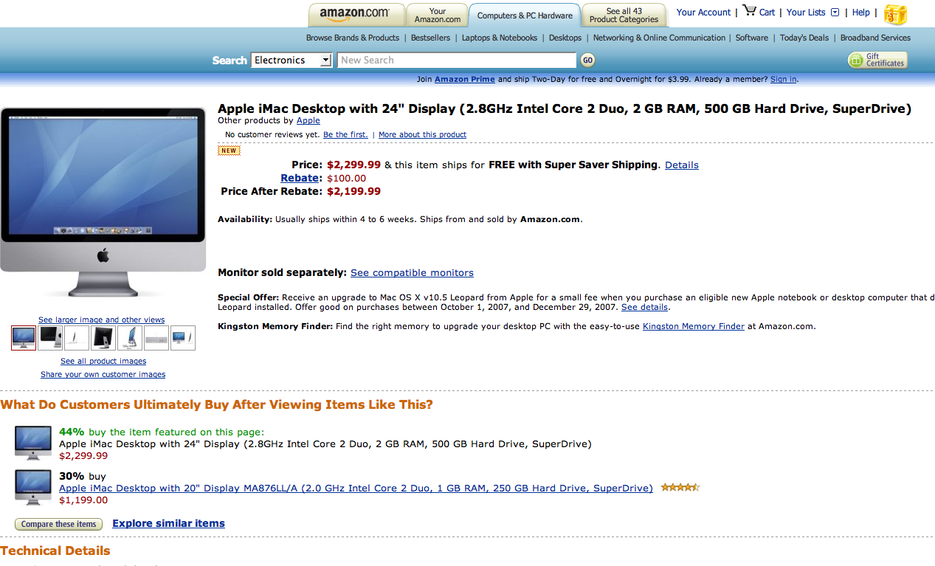Click the Gift Certificates button

877,61
